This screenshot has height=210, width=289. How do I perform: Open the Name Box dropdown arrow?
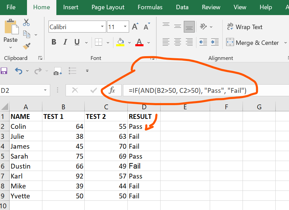[45, 90]
